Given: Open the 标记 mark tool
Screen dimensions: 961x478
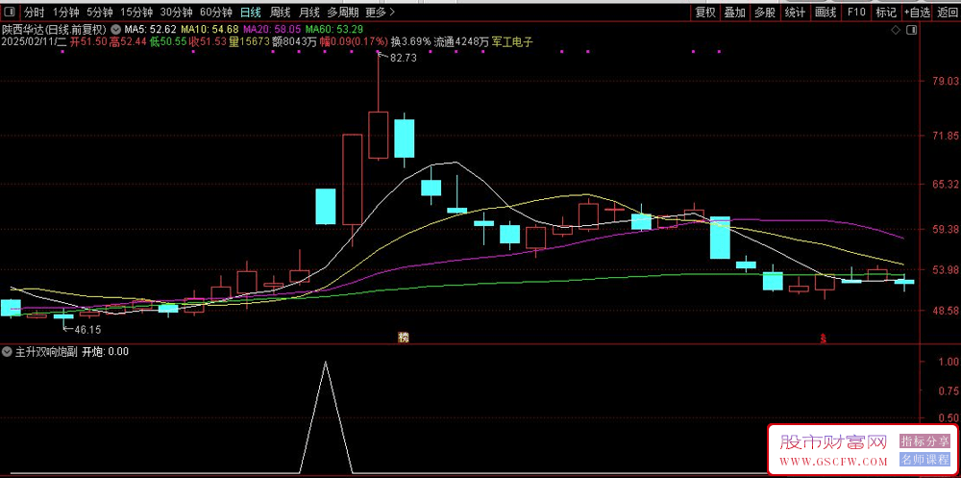Looking at the screenshot, I should [885, 13].
